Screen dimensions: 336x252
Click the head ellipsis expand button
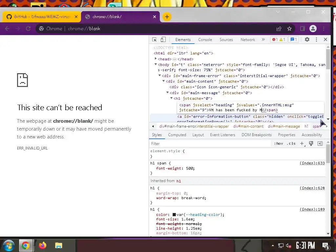coord(175,59)
